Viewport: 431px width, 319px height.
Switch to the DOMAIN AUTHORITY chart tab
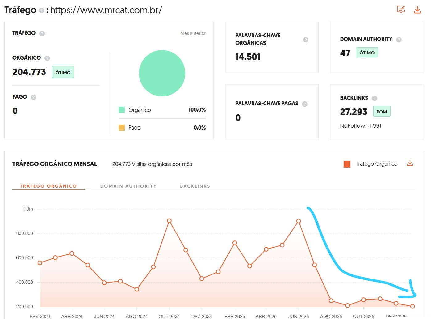pos(128,186)
